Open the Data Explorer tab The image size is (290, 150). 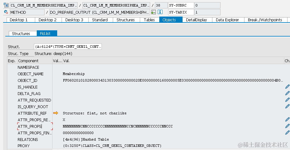[x=228, y=20]
